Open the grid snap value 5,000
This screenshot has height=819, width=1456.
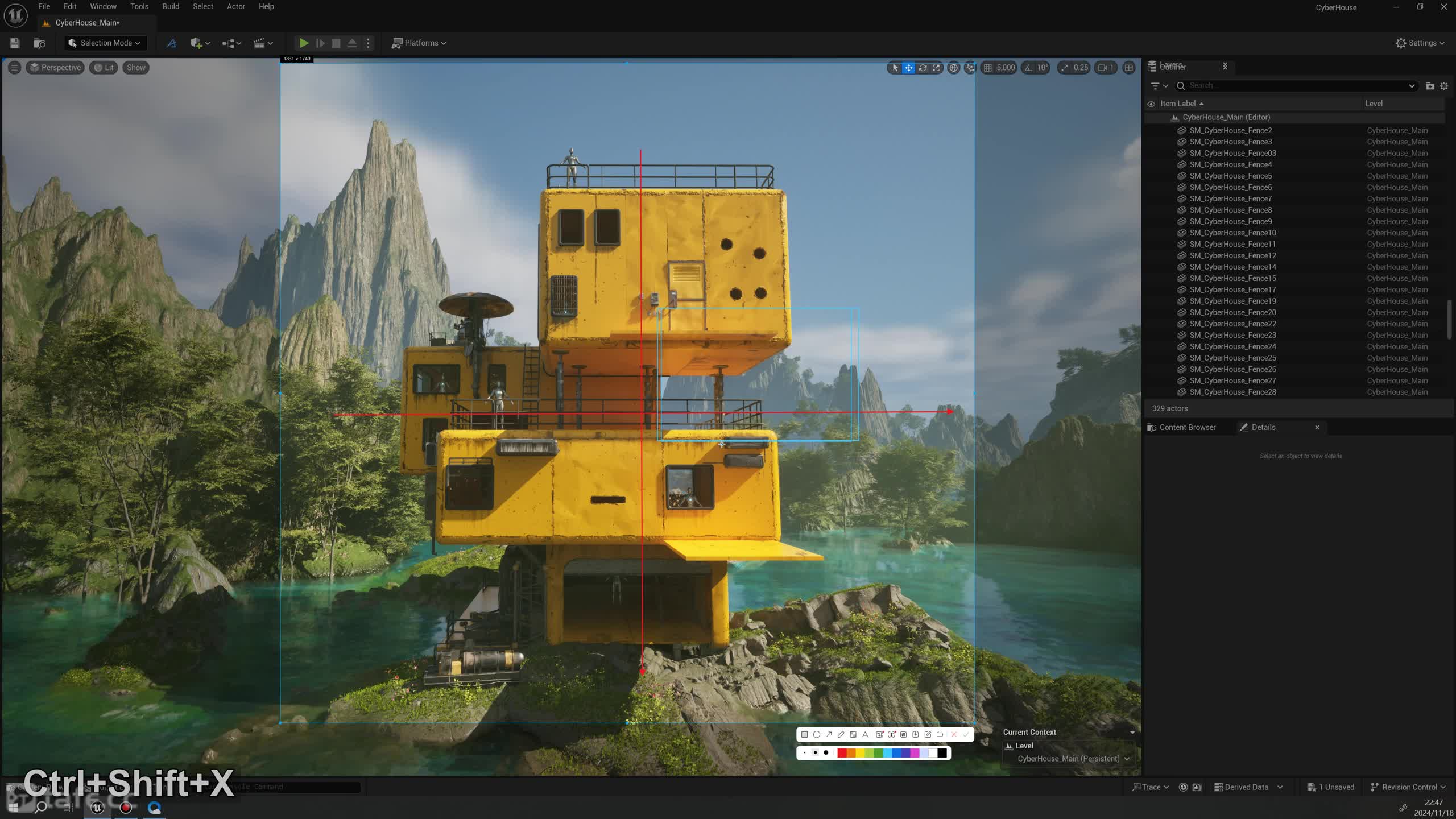[1006, 68]
